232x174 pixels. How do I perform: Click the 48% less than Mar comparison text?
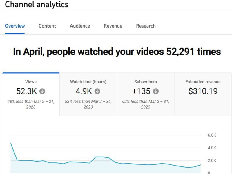click(x=31, y=104)
